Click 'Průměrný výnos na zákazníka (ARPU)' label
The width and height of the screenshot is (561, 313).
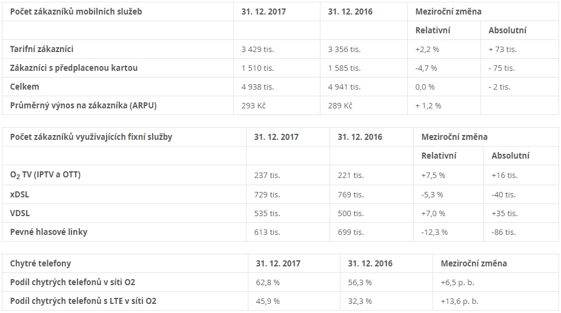click(x=84, y=105)
